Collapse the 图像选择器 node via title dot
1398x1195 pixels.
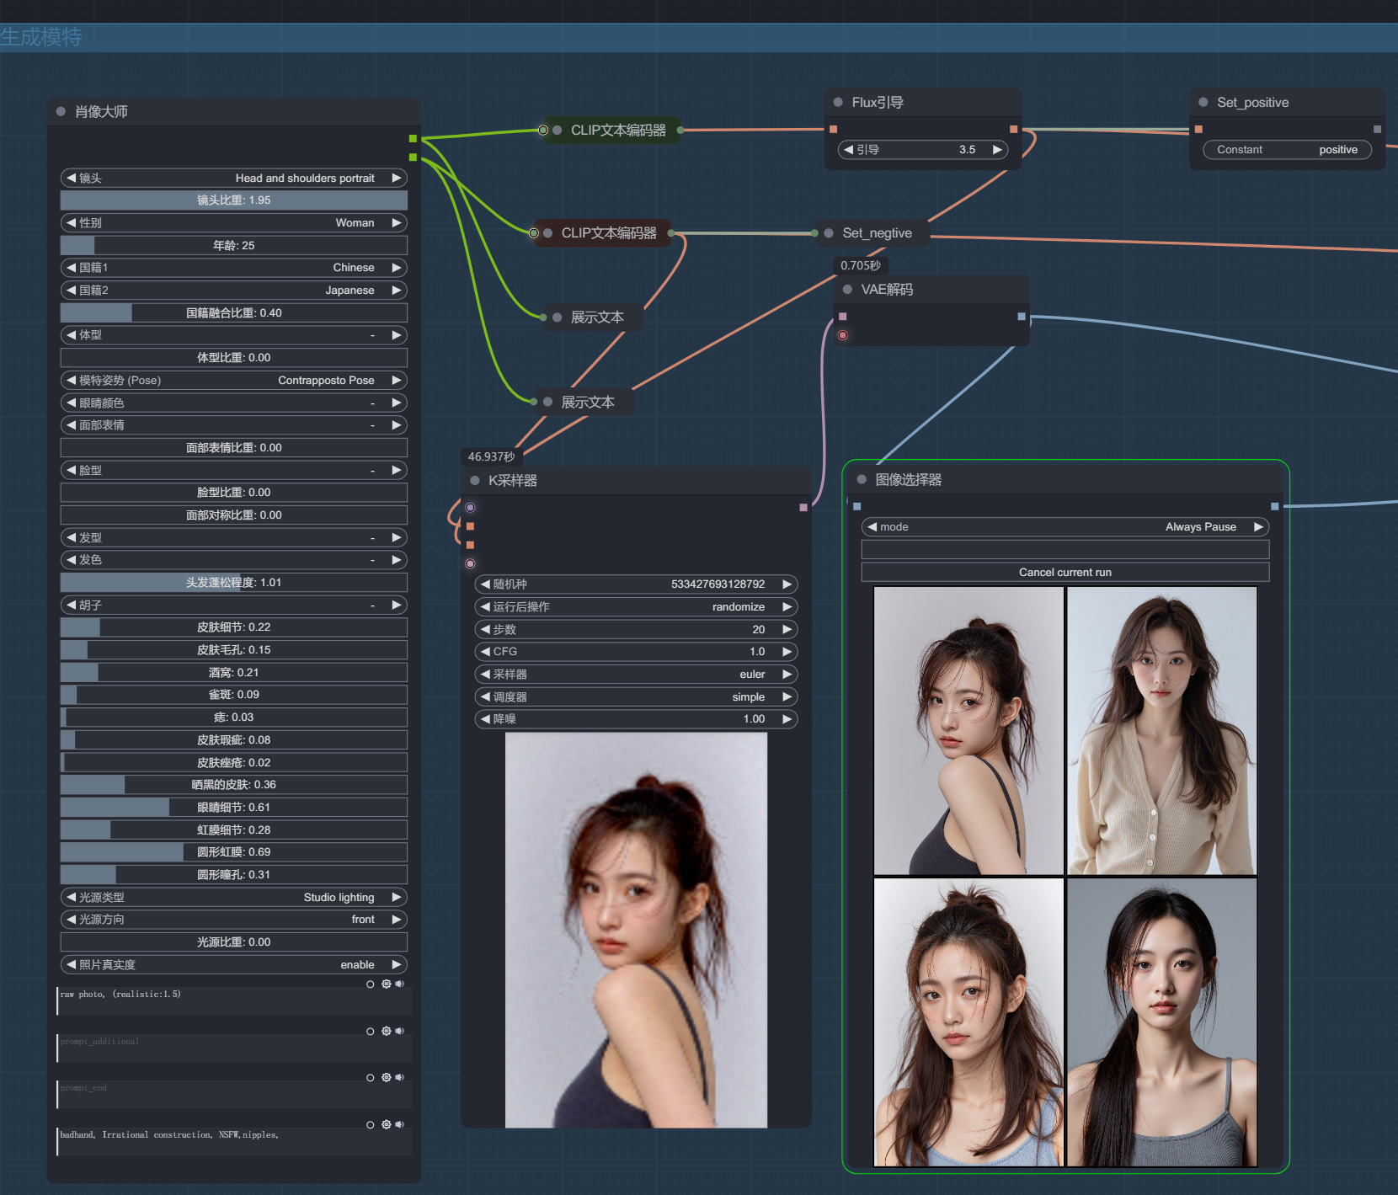(x=862, y=479)
